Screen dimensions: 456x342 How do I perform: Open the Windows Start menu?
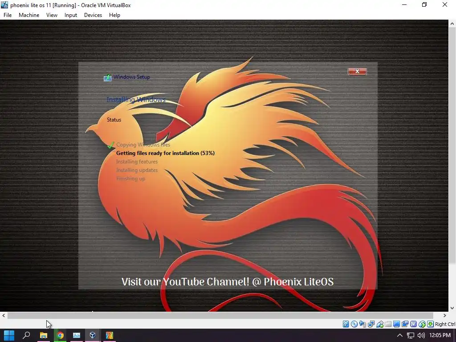[x=9, y=335]
